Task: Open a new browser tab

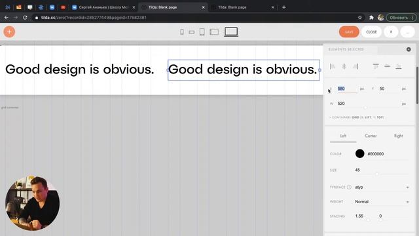Action: [x=283, y=7]
